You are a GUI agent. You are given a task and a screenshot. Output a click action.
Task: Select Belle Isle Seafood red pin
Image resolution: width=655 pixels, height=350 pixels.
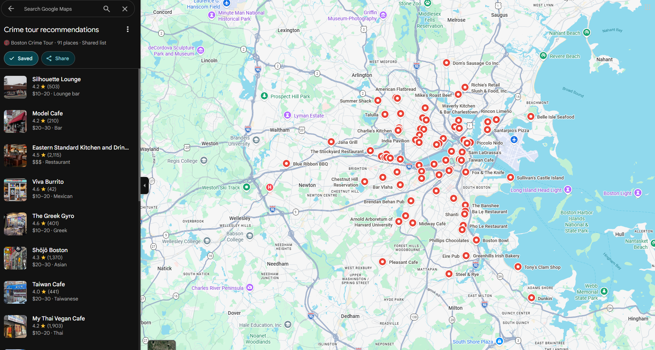(x=531, y=116)
